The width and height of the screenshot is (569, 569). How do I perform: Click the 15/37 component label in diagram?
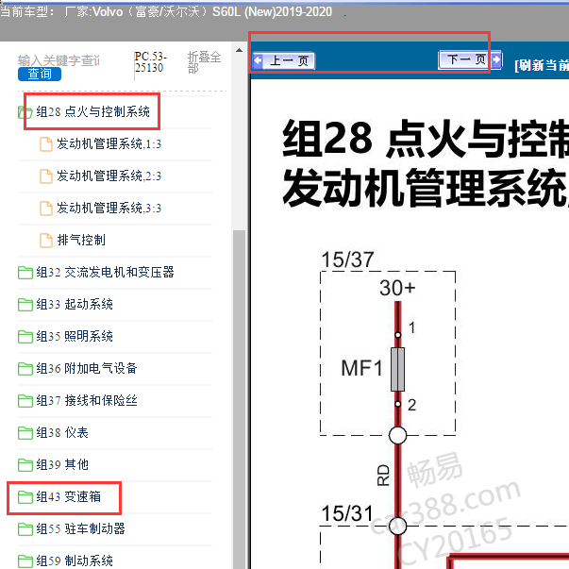point(347,259)
